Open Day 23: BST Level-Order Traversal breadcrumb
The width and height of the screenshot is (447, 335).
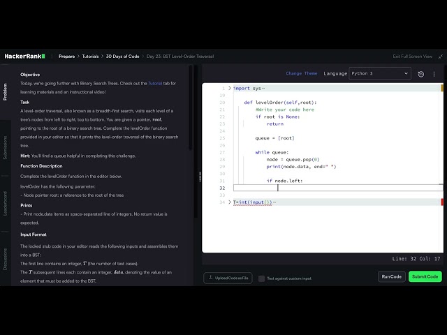click(180, 57)
